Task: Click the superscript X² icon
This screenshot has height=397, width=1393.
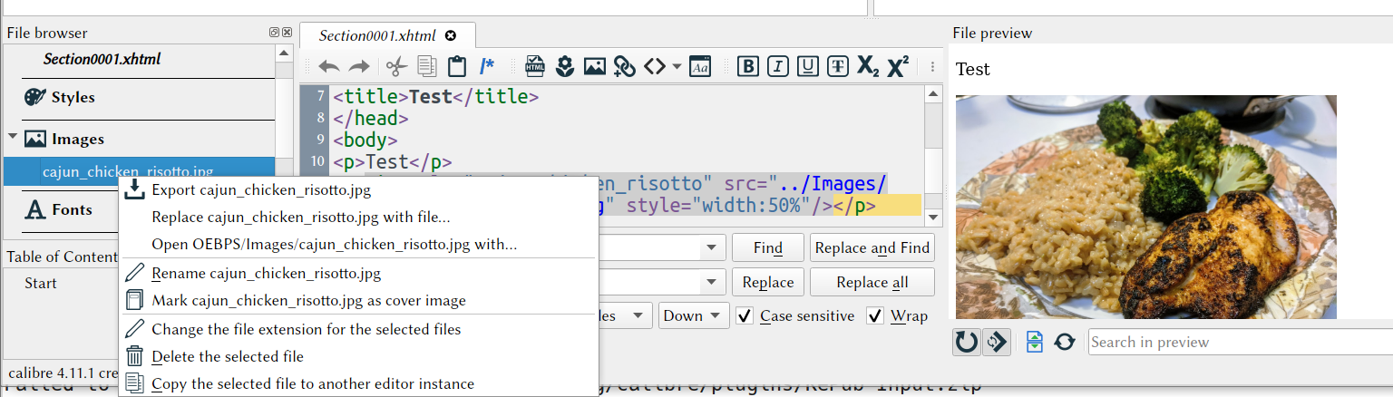Action: [x=898, y=66]
